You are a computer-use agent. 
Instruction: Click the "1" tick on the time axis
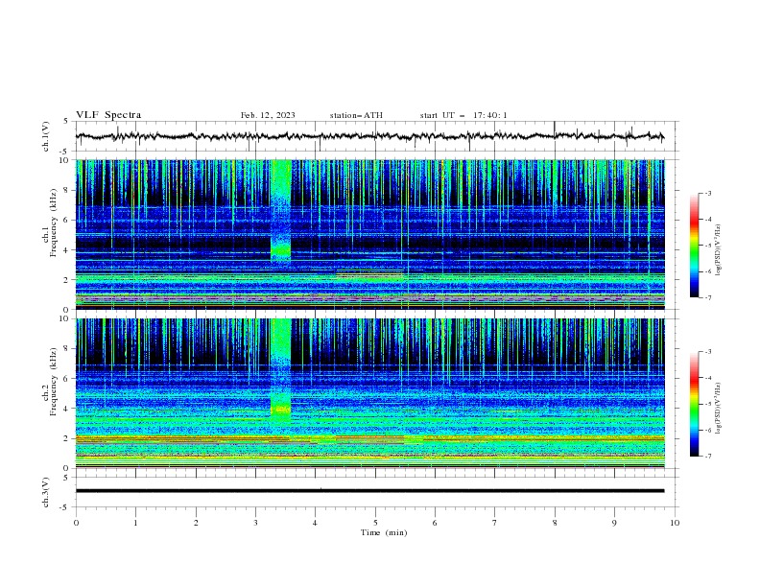tap(135, 523)
